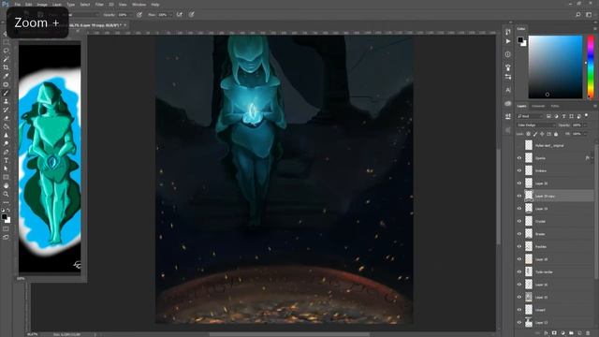
Task: Toggle pressure controls opacity button
Action: tap(139, 15)
